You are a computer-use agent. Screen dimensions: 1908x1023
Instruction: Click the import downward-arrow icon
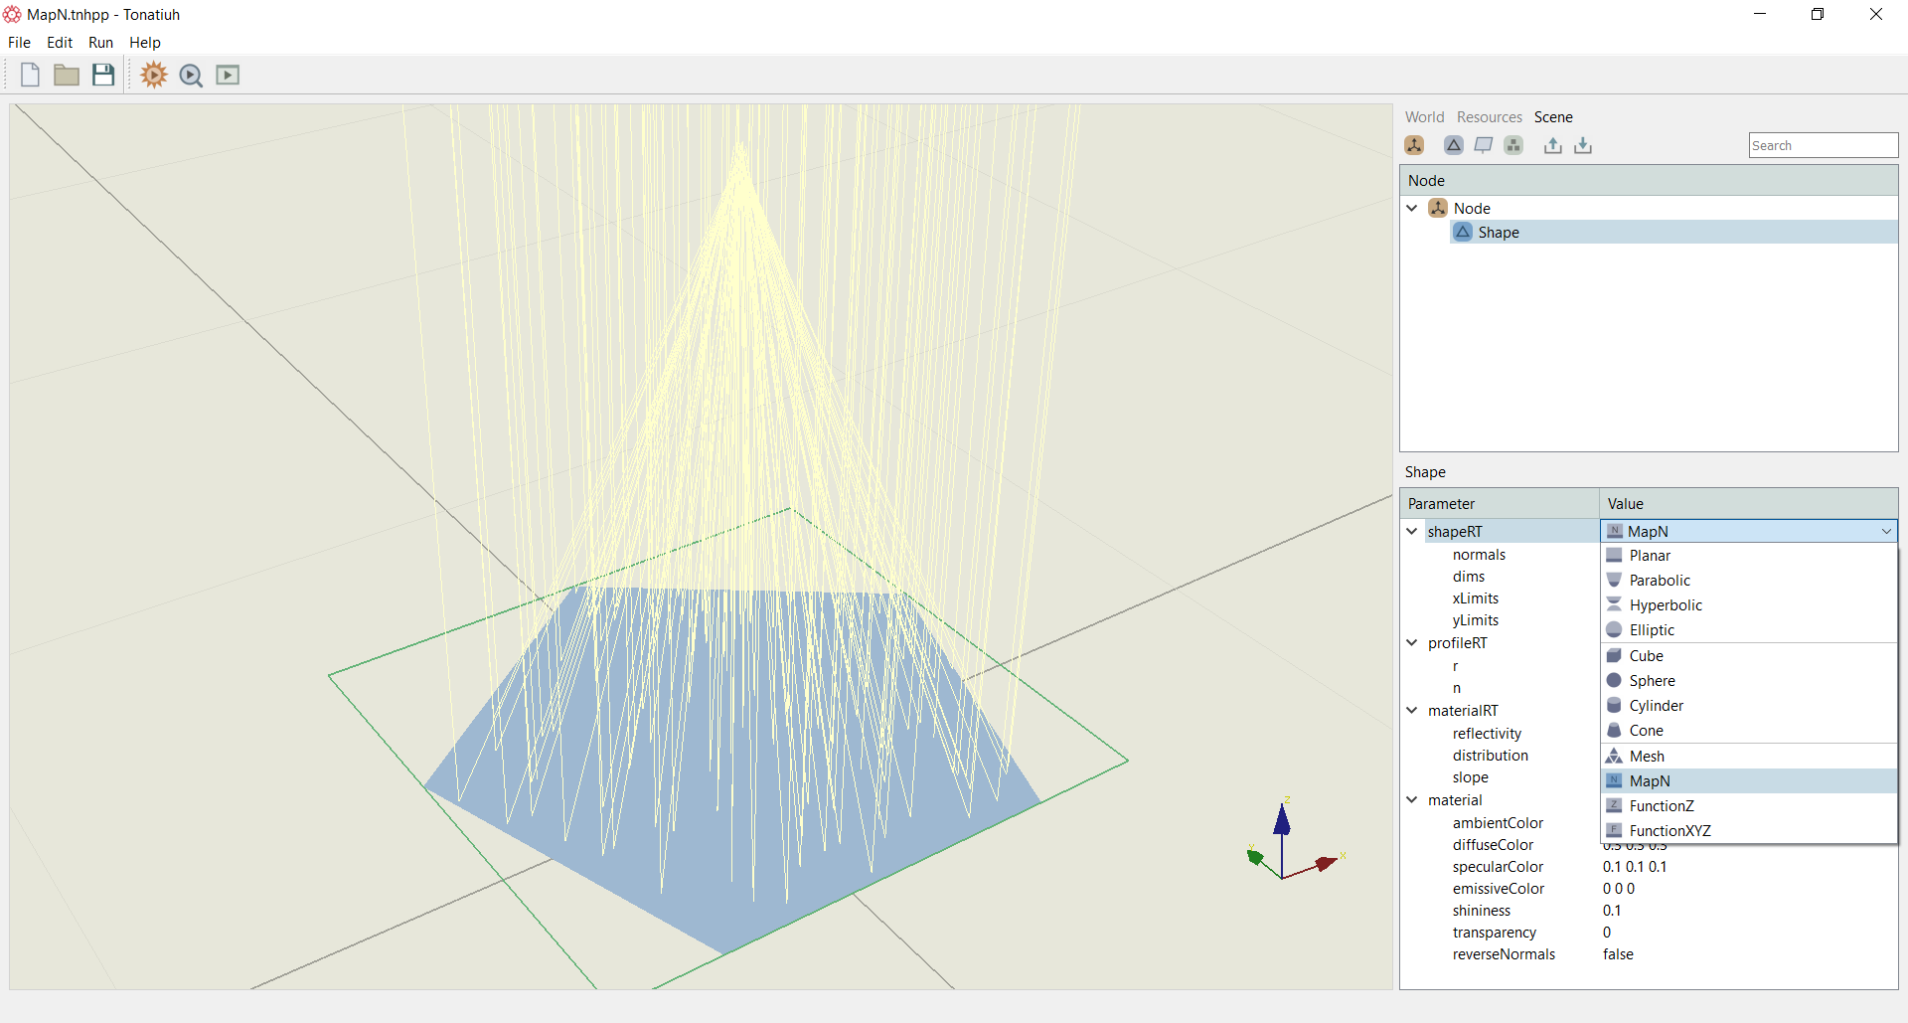coord(1583,145)
